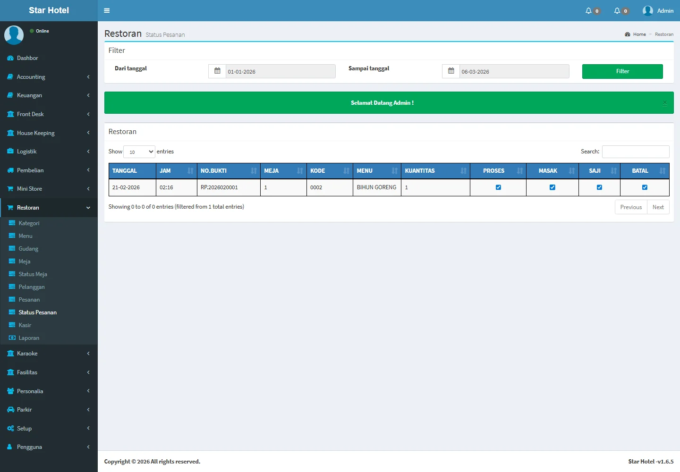Select the Status Meja submenu item

coord(33,274)
